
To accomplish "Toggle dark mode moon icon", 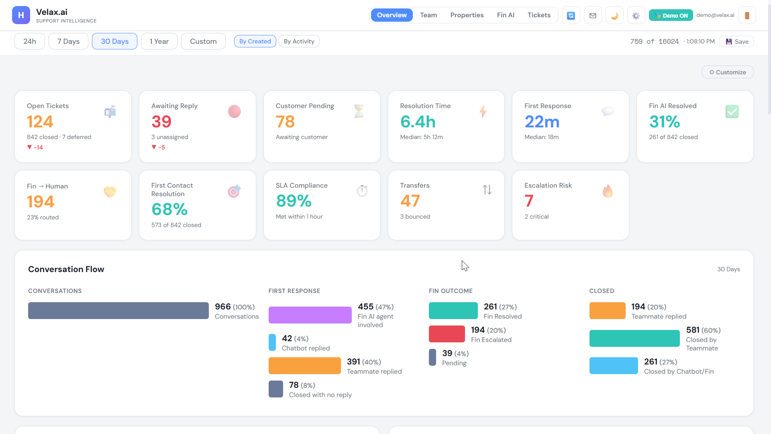I will point(614,16).
